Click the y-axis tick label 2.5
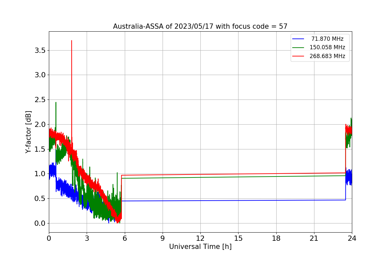 point(40,100)
